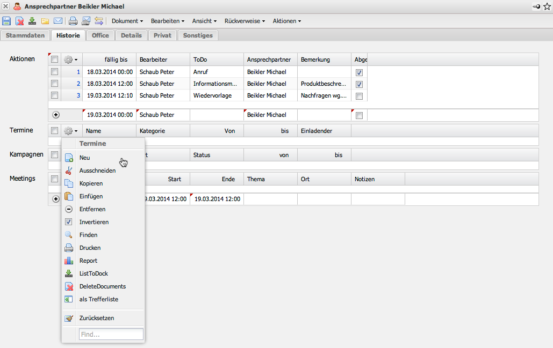Choose Report from the Termine menu
The image size is (553, 348).
[88, 261]
